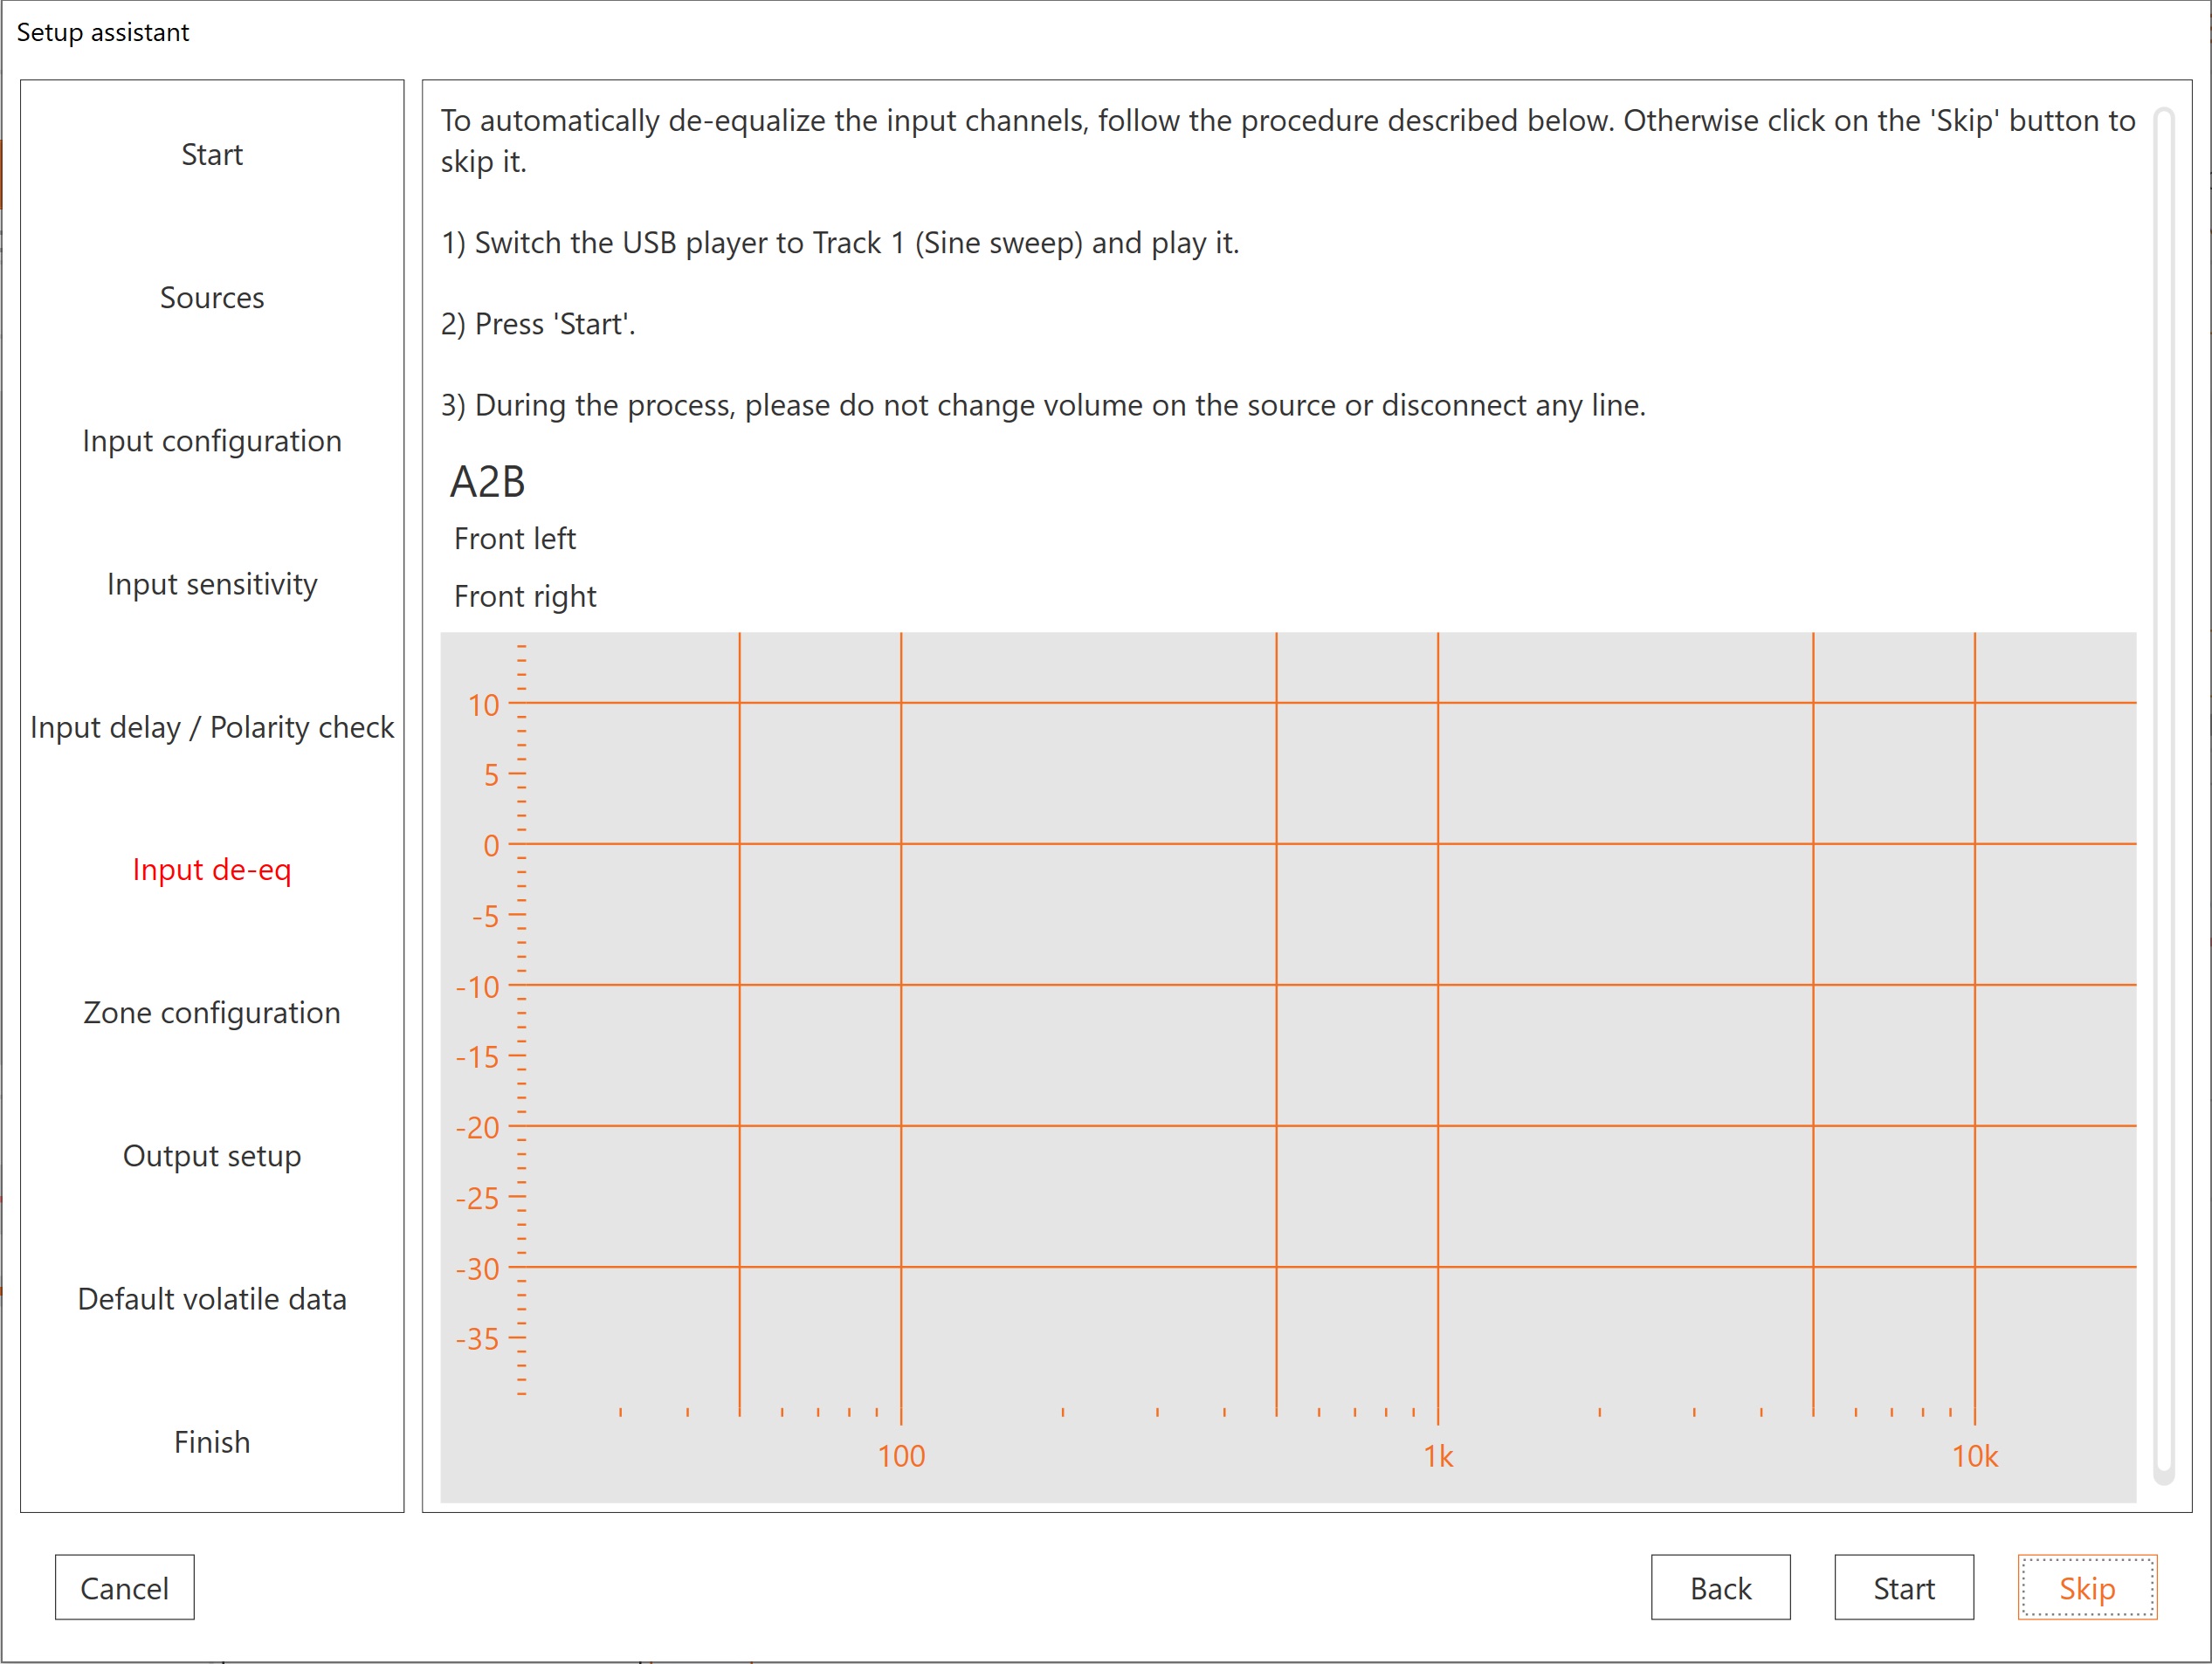
Task: Go to Zone configuration step
Action: click(211, 1012)
